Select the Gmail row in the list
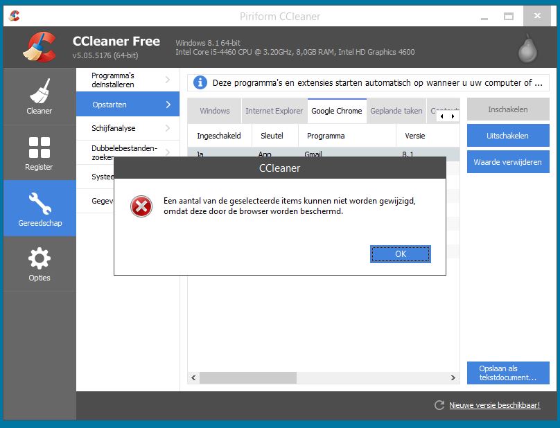Screen dimensions: 560x428 324,152
